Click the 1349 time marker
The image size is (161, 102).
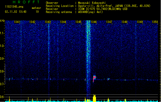point(140,22)
